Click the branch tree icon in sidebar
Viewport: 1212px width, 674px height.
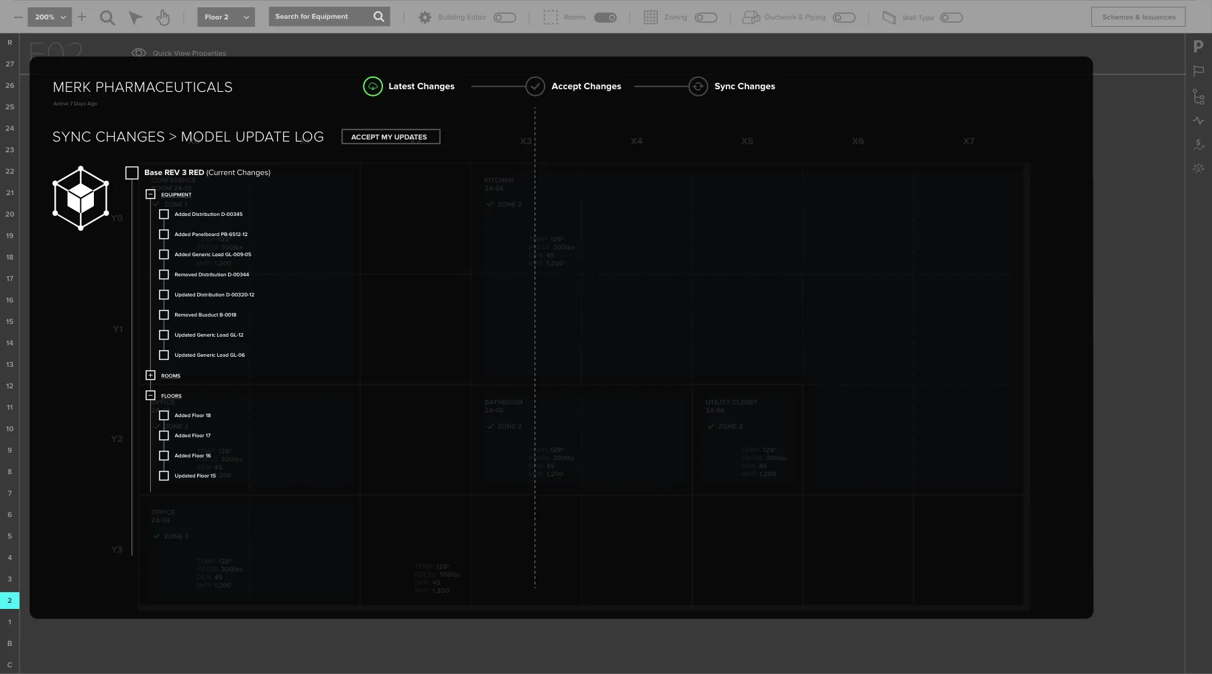click(1199, 97)
